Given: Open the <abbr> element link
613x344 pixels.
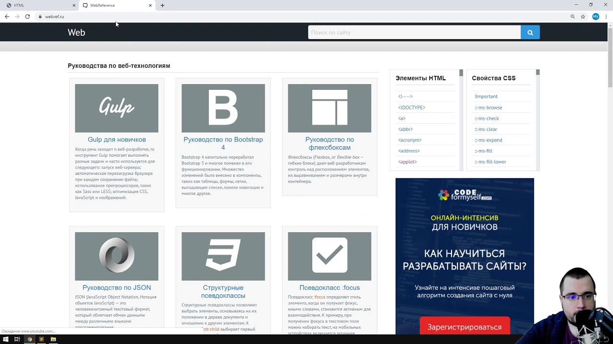Looking at the screenshot, I should [405, 129].
